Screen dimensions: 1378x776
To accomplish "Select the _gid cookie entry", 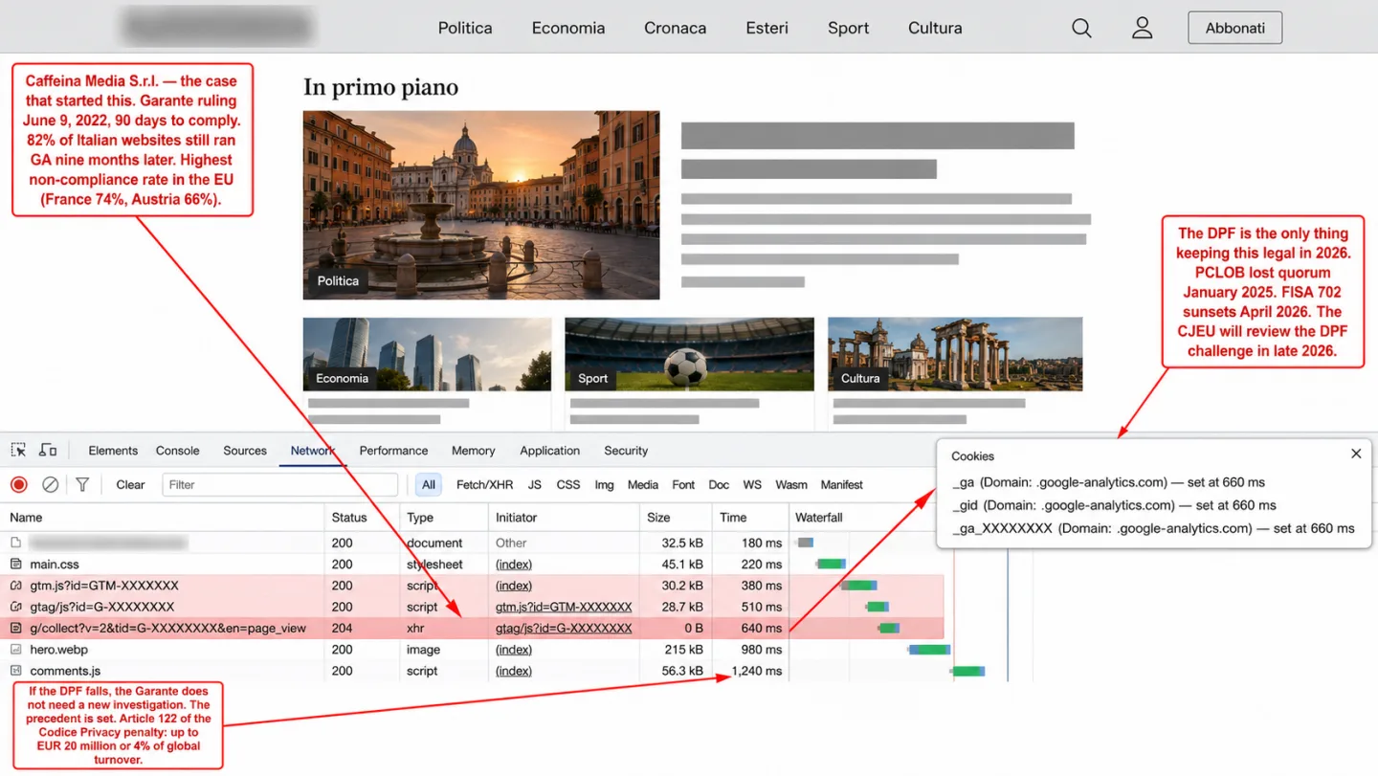I will 1114,505.
